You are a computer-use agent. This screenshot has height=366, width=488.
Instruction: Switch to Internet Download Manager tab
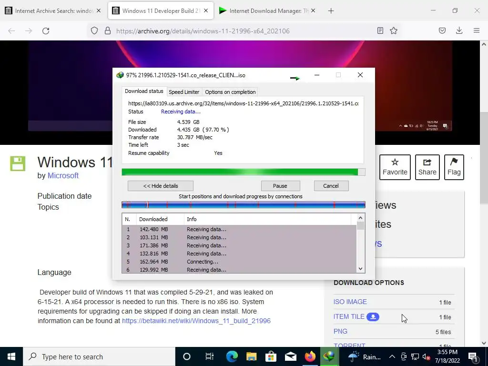pos(268,11)
